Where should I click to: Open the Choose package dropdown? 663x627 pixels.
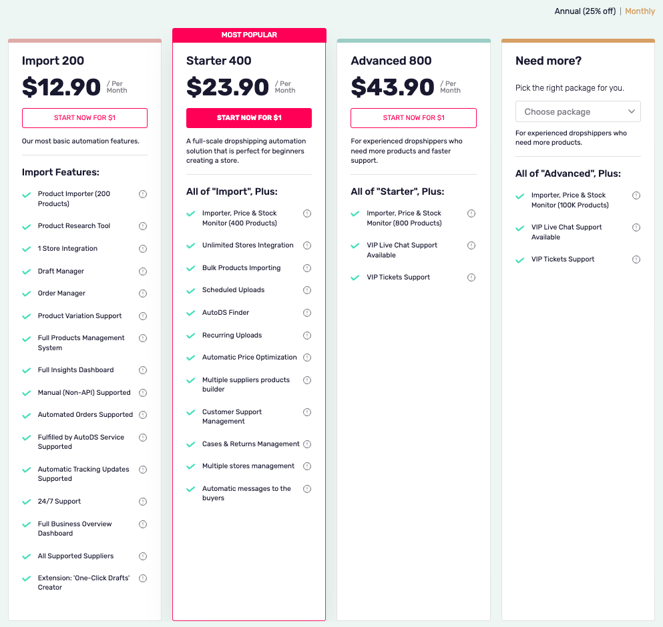(578, 111)
